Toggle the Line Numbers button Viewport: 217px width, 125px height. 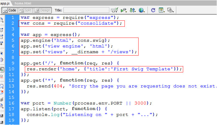pyautogui.click(x=2, y=70)
